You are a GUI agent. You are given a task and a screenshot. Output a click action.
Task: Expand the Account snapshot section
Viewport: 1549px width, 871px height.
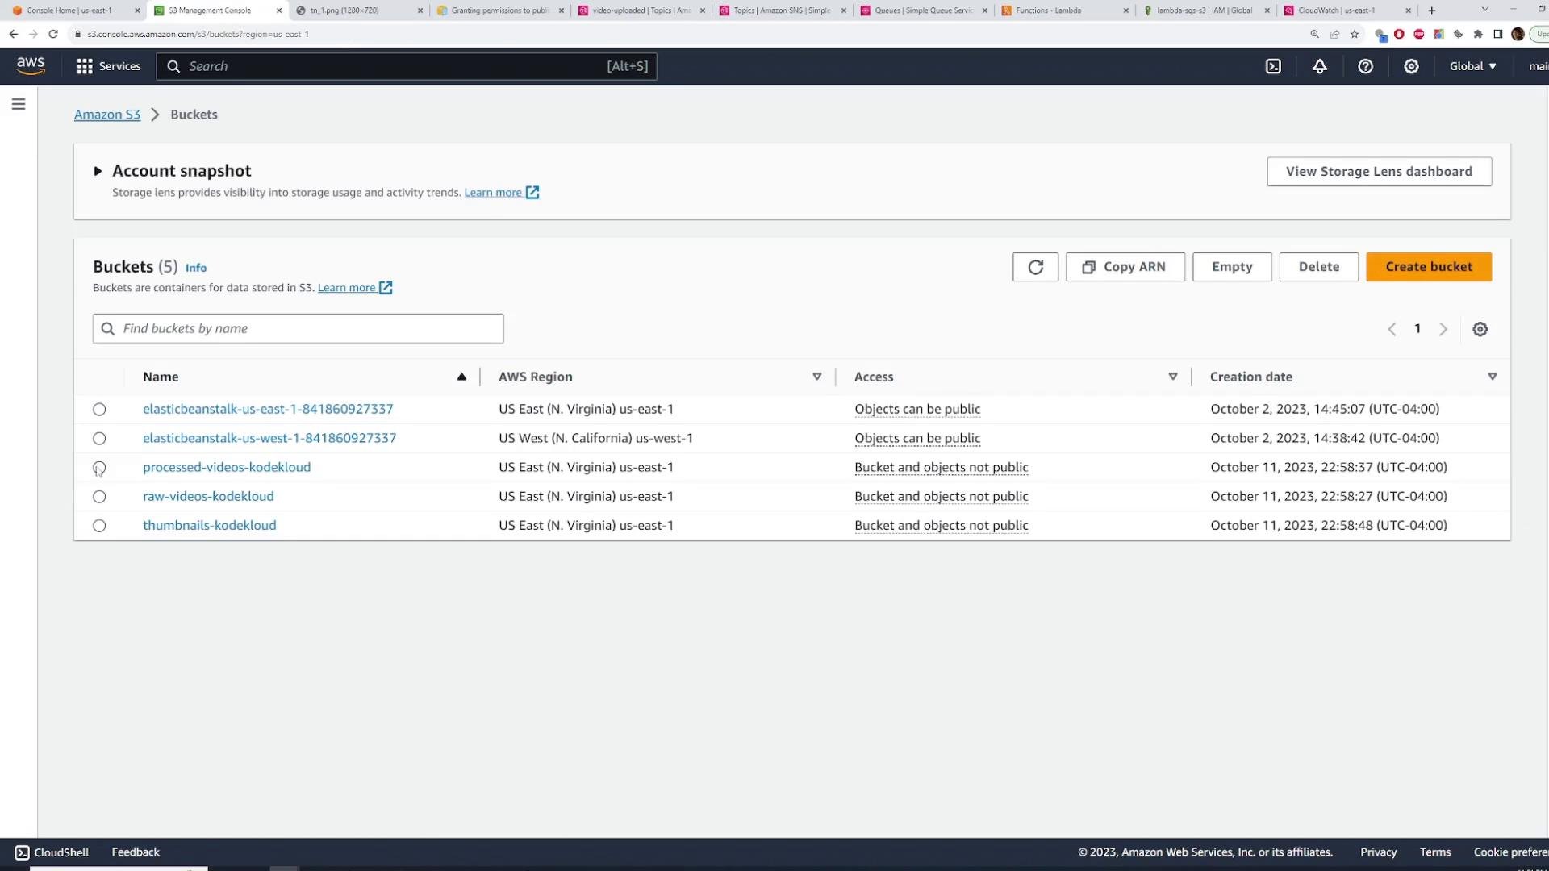[98, 171]
